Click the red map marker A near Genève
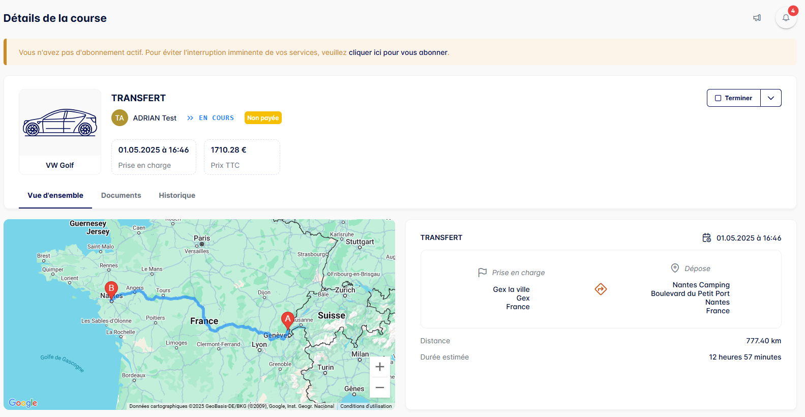The image size is (805, 417). coord(288,320)
